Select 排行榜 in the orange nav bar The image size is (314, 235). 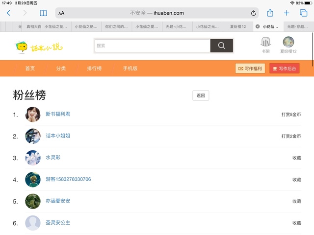click(x=94, y=69)
